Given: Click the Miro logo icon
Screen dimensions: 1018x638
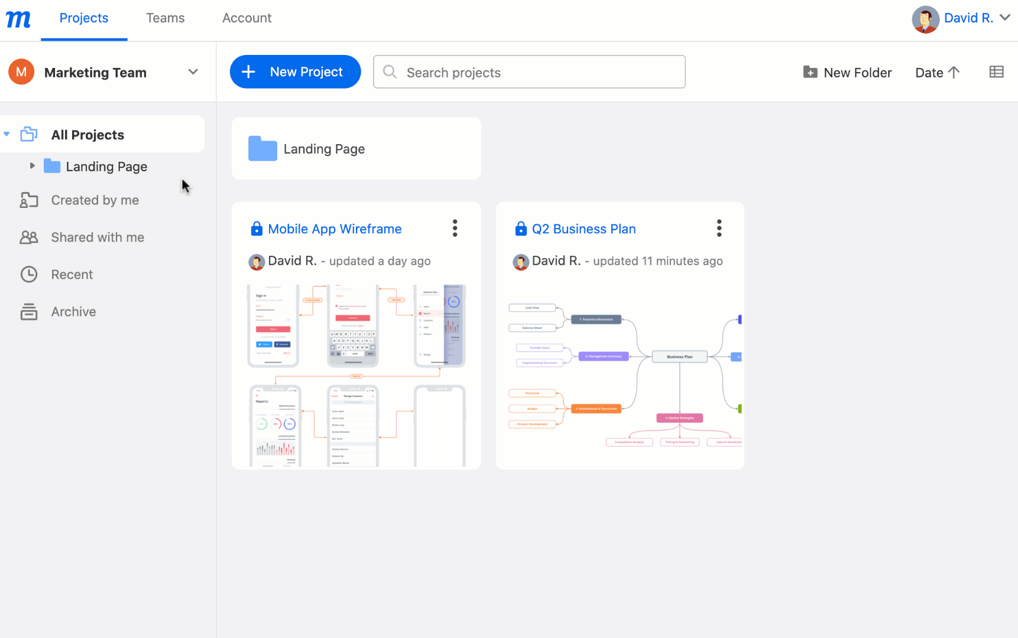Looking at the screenshot, I should tap(17, 18).
